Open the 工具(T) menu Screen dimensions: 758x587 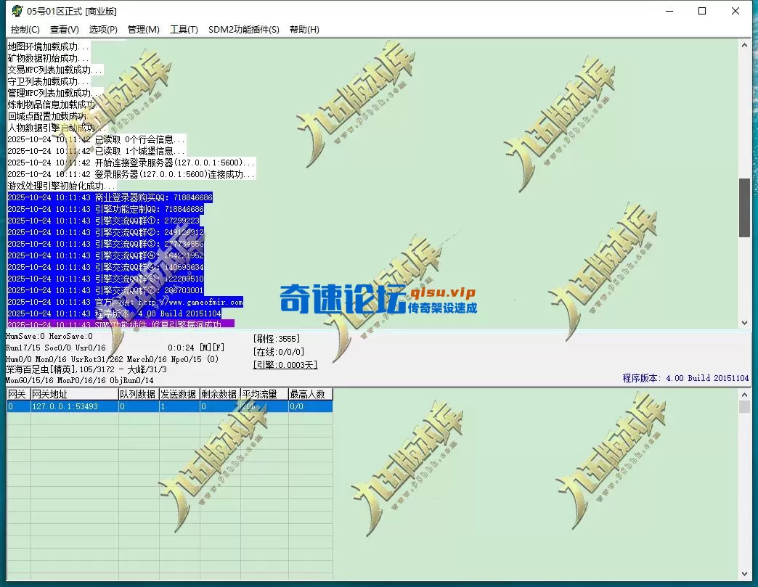(184, 30)
